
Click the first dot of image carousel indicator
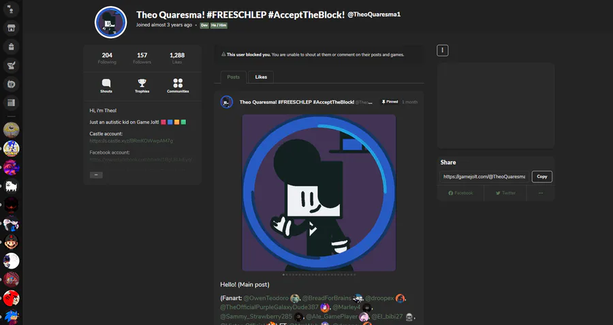pyautogui.click(x=284, y=275)
